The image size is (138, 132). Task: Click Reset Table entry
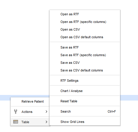point(85,101)
